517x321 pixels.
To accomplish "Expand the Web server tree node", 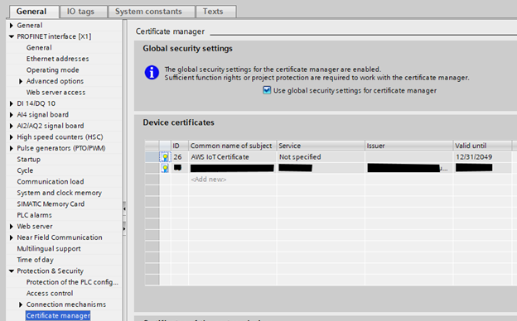I will pyautogui.click(x=12, y=226).
